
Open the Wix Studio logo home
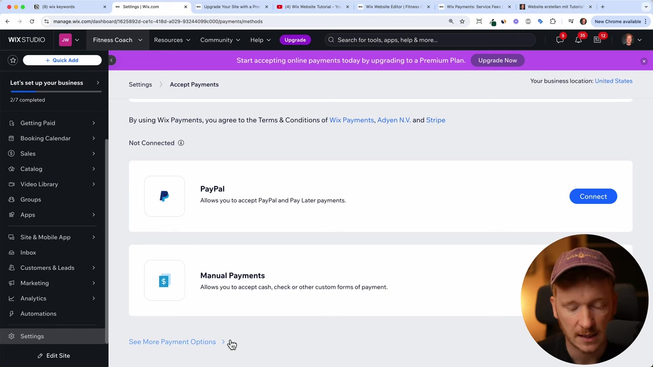click(x=27, y=40)
